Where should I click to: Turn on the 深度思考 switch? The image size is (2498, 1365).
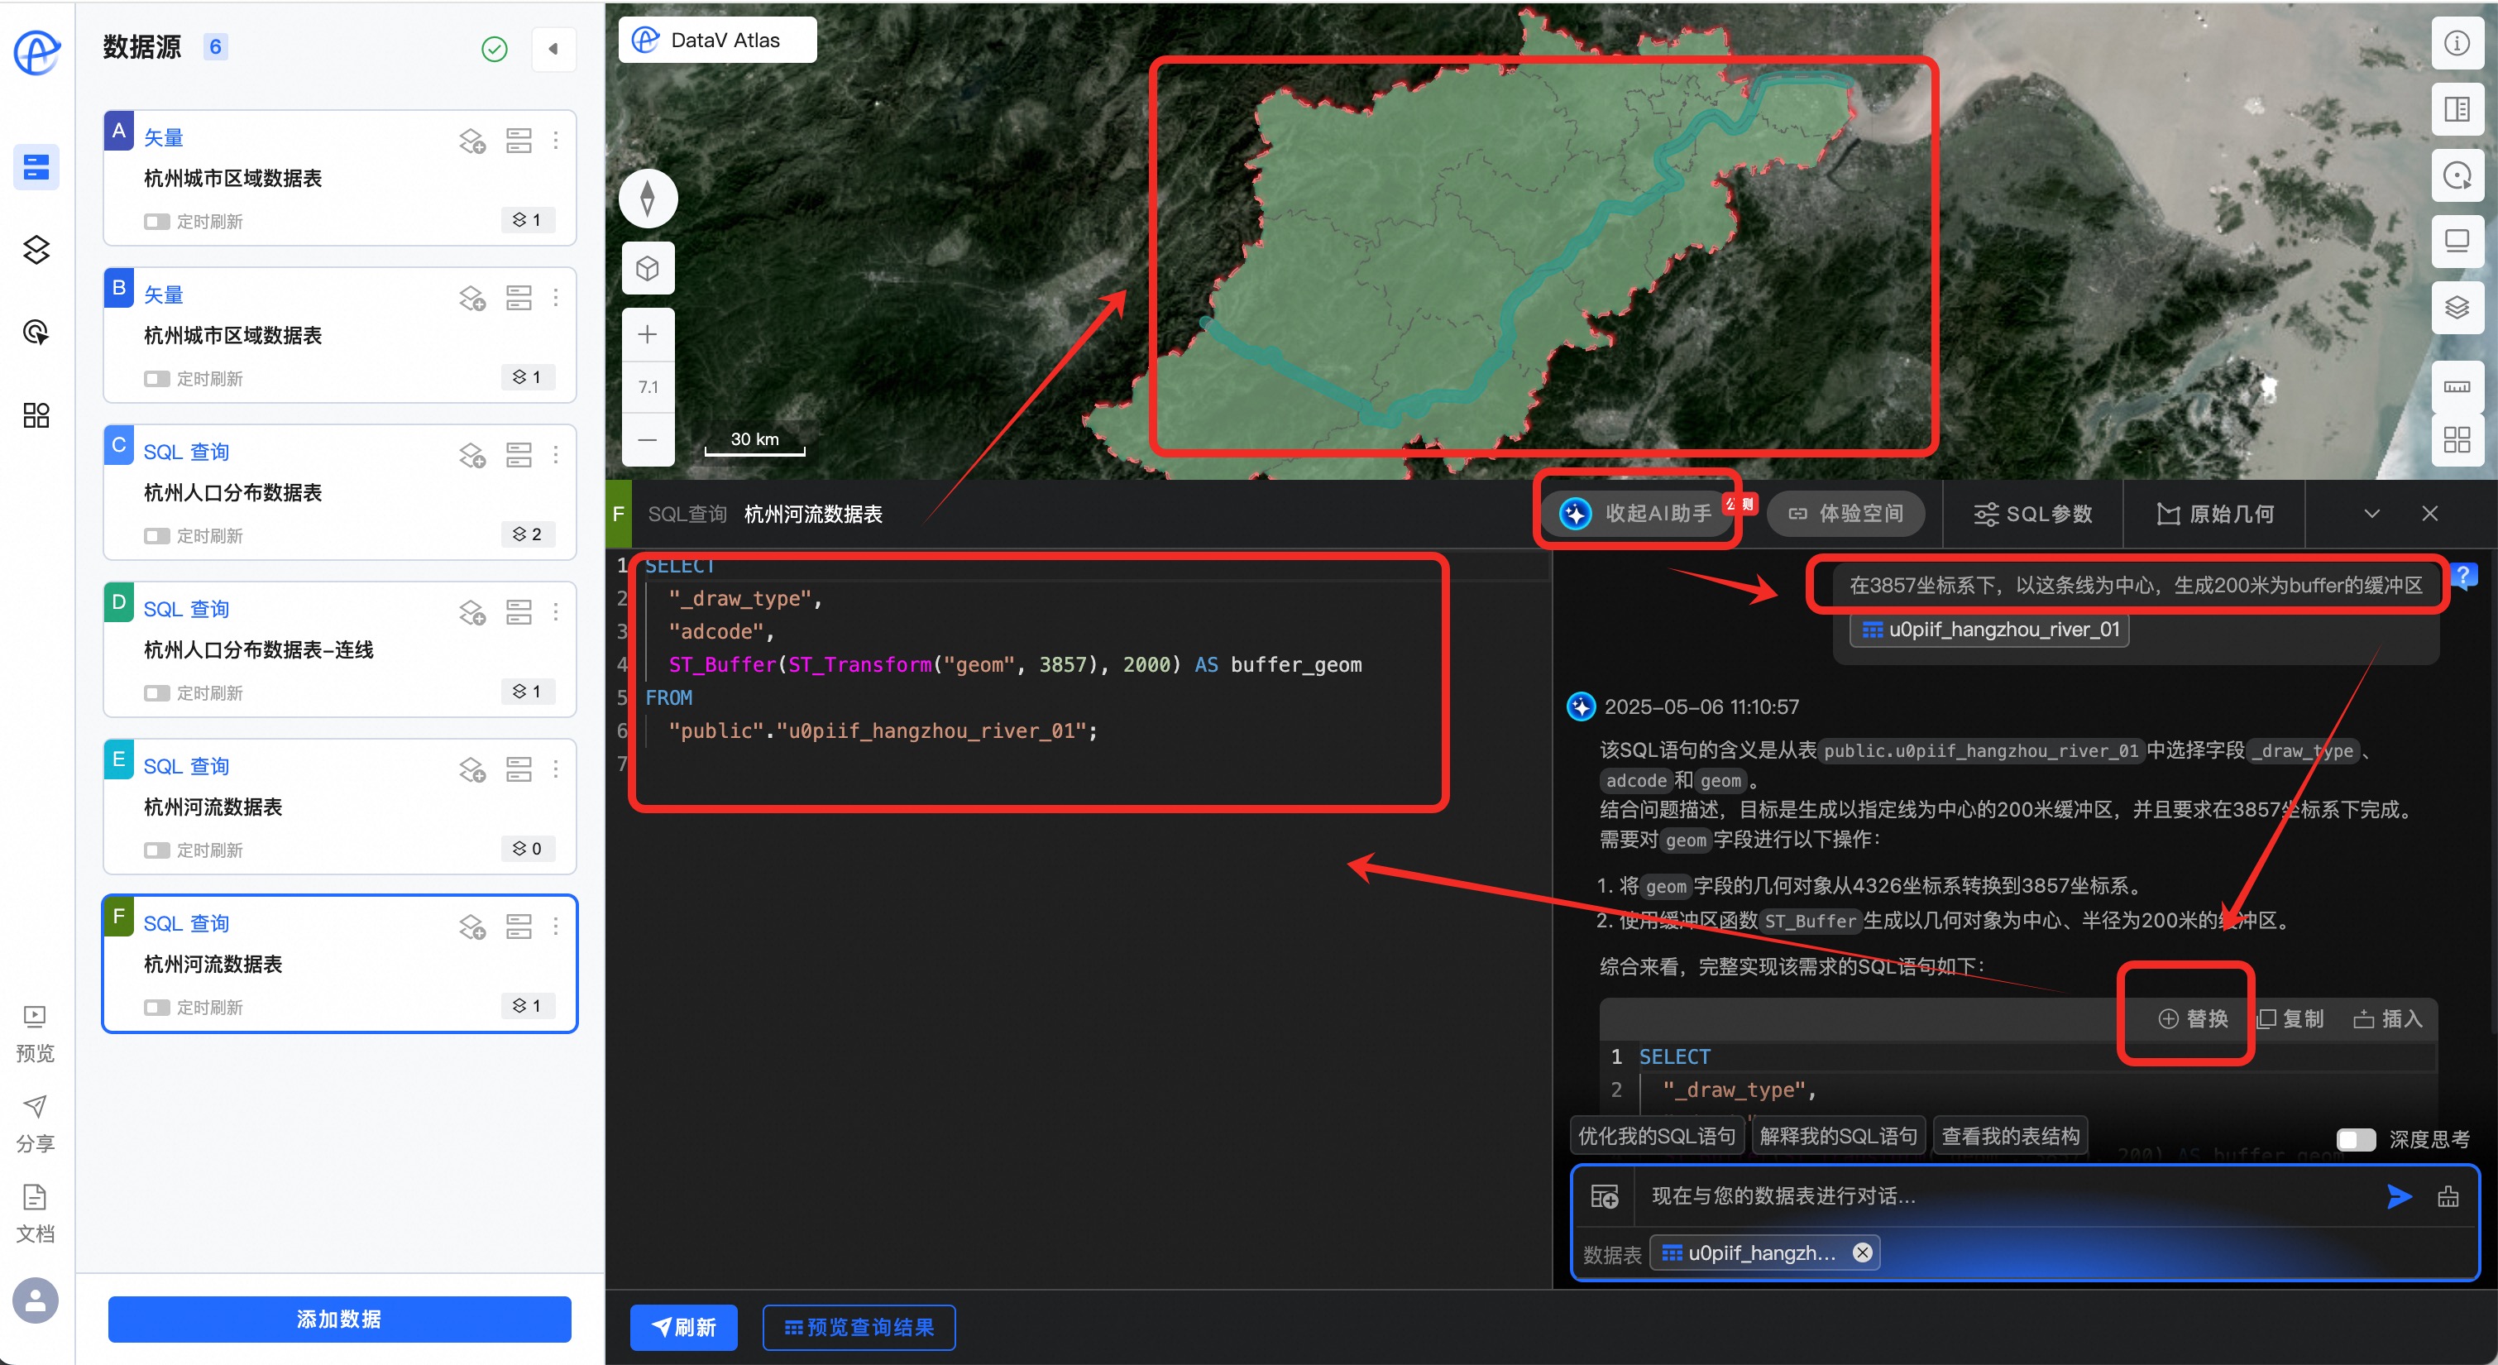pyautogui.click(x=2356, y=1139)
